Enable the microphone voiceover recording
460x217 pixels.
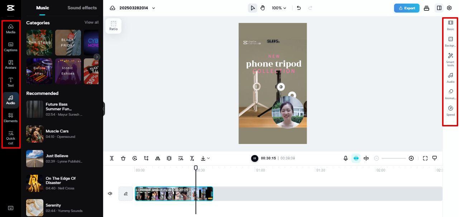[345, 158]
